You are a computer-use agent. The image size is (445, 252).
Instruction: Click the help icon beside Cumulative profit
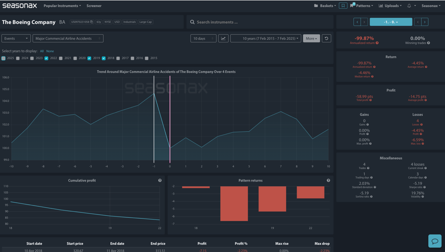(x=160, y=180)
